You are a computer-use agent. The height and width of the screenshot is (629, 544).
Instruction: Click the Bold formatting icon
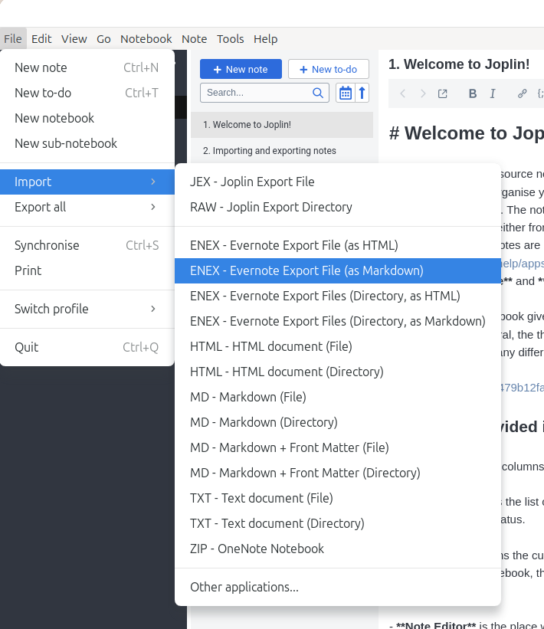(473, 93)
